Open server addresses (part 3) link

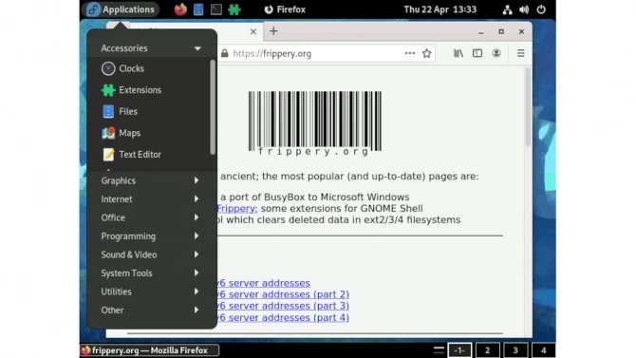point(284,306)
